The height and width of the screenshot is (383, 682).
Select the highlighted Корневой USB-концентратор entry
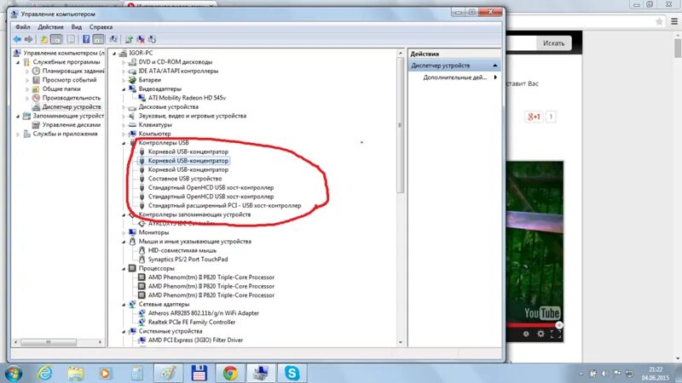click(188, 161)
